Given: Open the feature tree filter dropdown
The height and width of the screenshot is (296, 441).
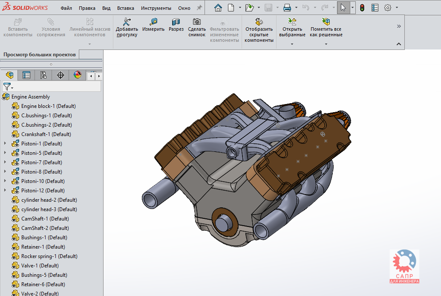Looking at the screenshot, I should (8, 87).
